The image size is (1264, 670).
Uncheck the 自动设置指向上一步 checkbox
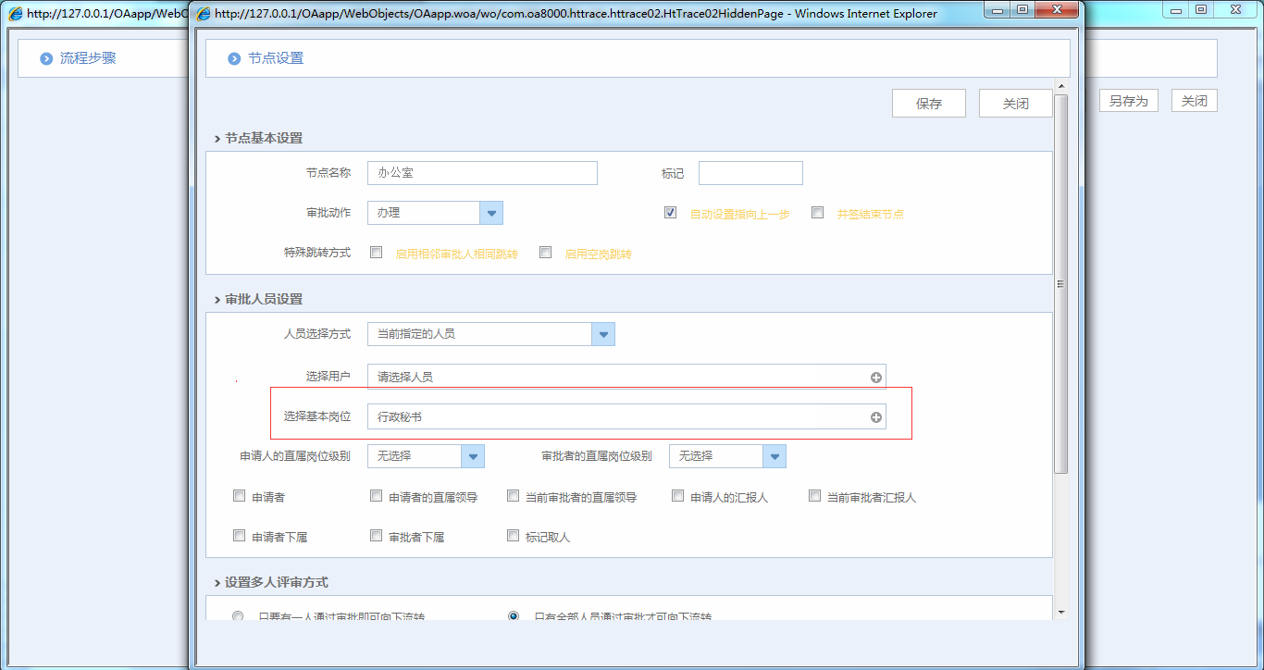click(669, 212)
